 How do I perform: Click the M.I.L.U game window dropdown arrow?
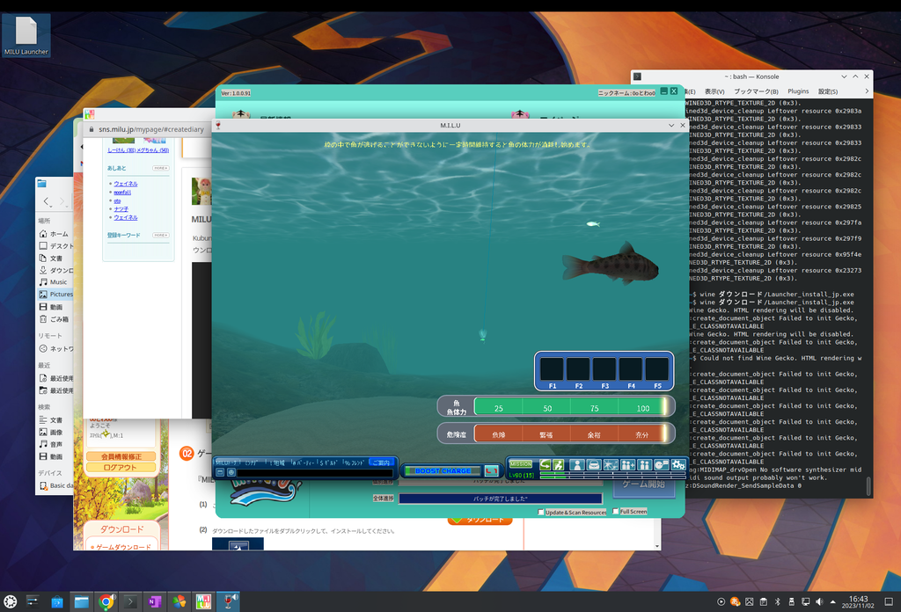pos(670,125)
